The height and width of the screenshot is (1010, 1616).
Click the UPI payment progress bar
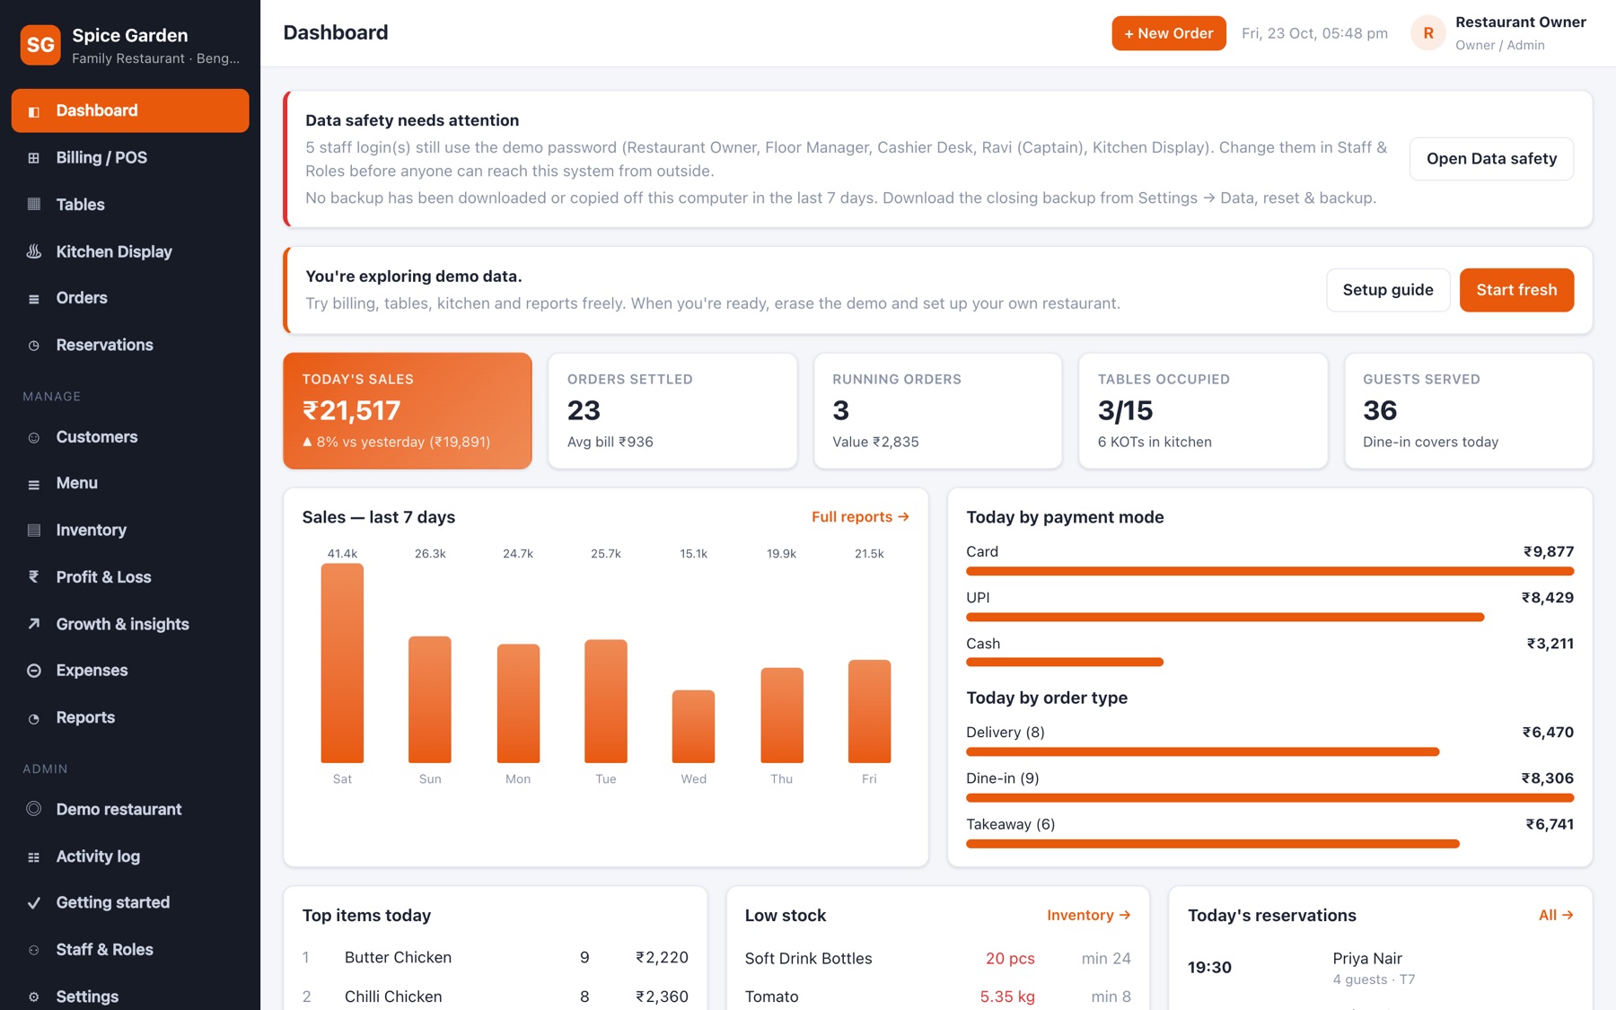click(x=1225, y=617)
